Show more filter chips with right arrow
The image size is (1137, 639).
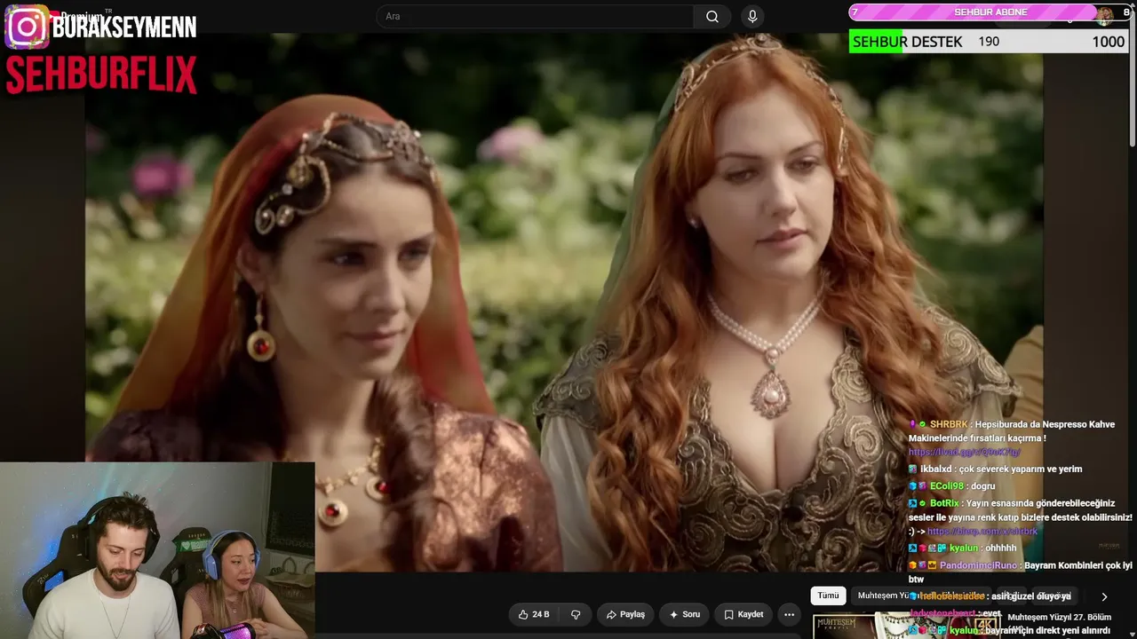[1104, 596]
